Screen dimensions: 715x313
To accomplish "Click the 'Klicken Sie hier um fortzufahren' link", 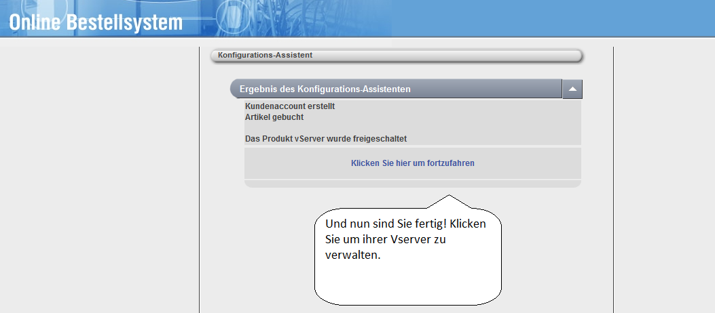I will 412,163.
